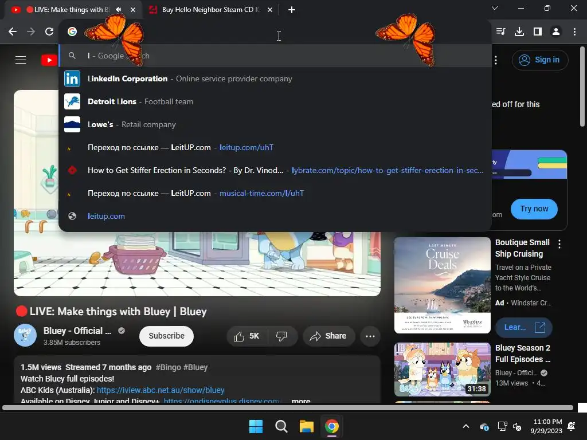Open options menu for Boutique cruise ad
This screenshot has height=440, width=587.
[559, 244]
